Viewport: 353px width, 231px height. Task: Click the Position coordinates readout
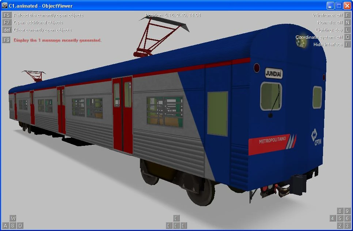[173, 15]
